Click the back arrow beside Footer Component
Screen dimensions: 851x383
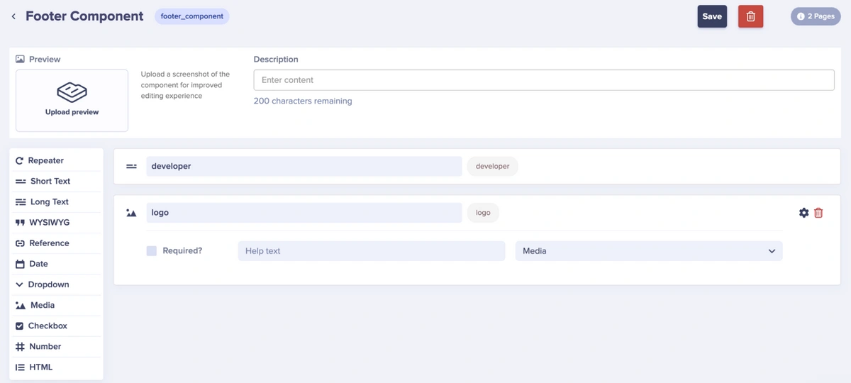tap(13, 16)
